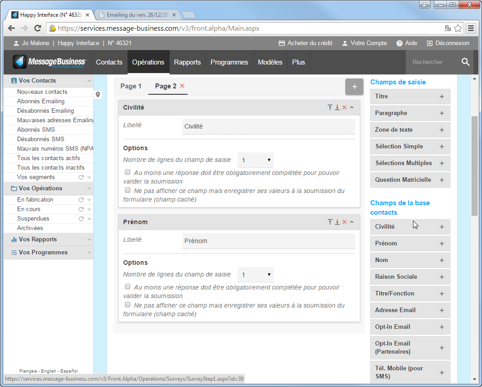Click the search magnifier icon

[465, 62]
